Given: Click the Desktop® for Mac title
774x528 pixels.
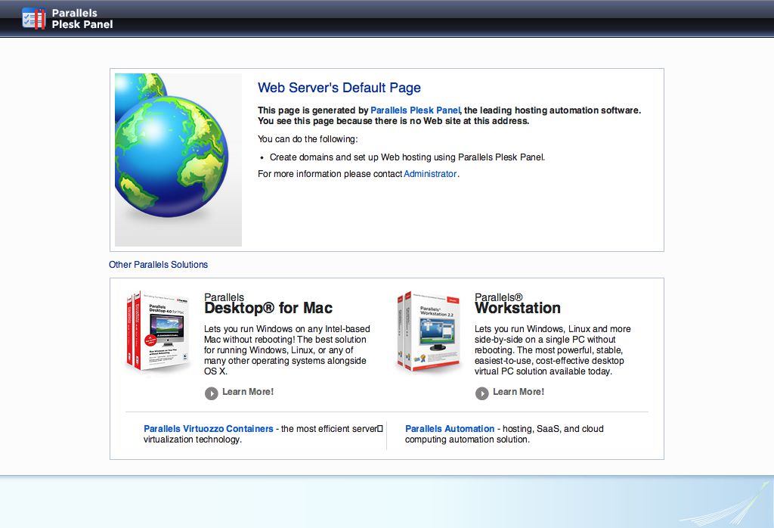Looking at the screenshot, I should click(x=268, y=308).
